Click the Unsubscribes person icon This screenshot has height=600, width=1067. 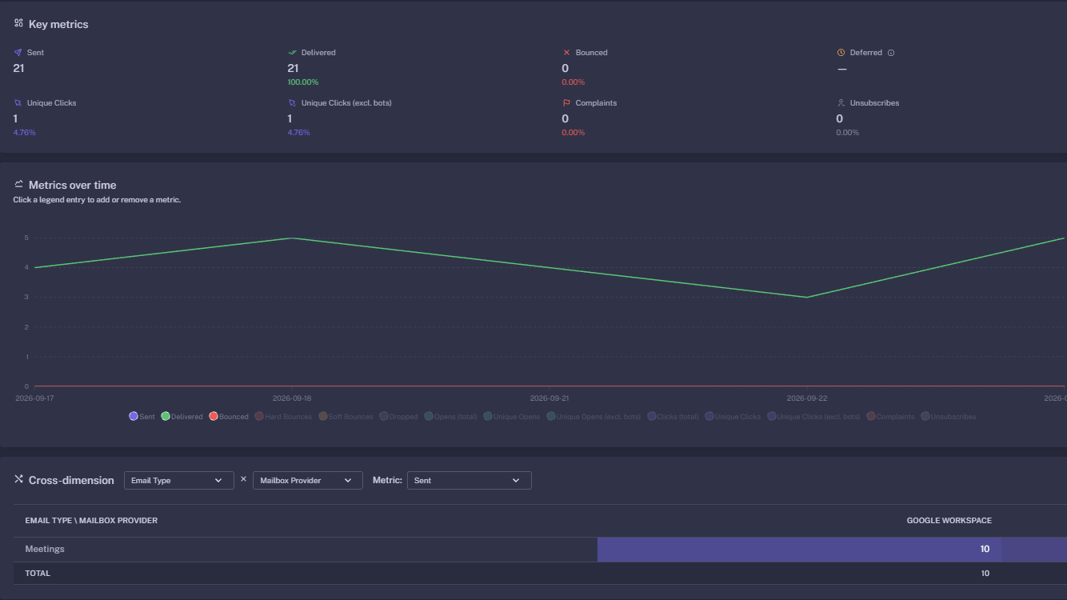tap(841, 103)
